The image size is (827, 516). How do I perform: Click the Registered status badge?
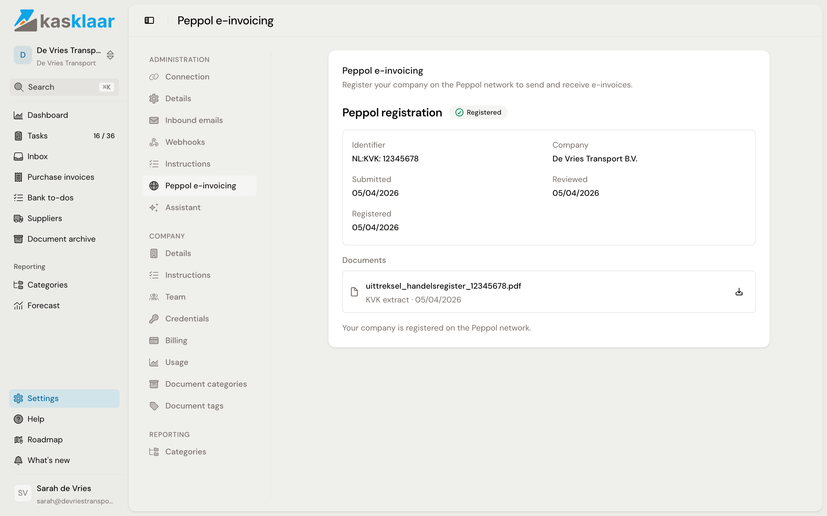coord(478,113)
